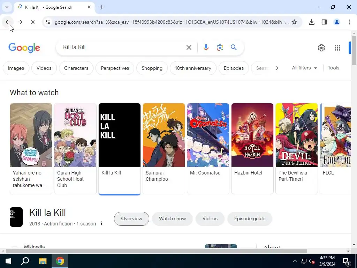Expand the All filters dropdown
The image size is (357, 268).
[x=304, y=68]
